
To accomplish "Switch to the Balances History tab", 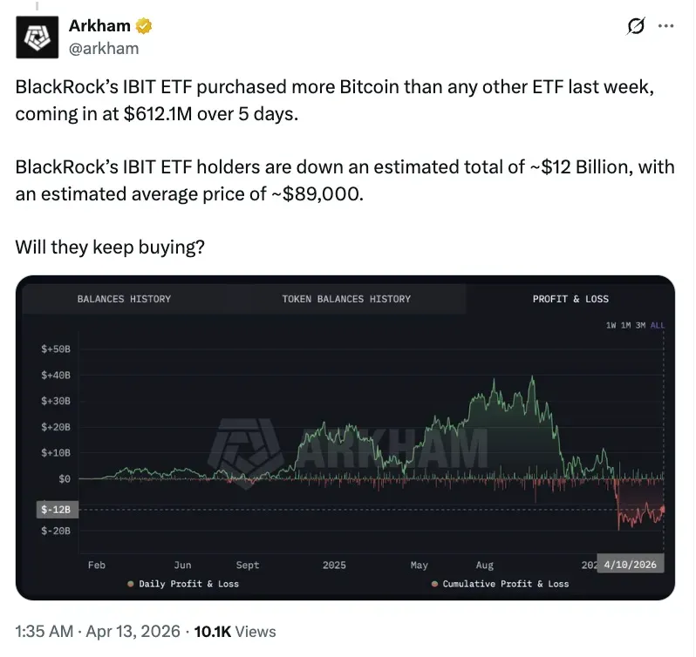I will [124, 299].
